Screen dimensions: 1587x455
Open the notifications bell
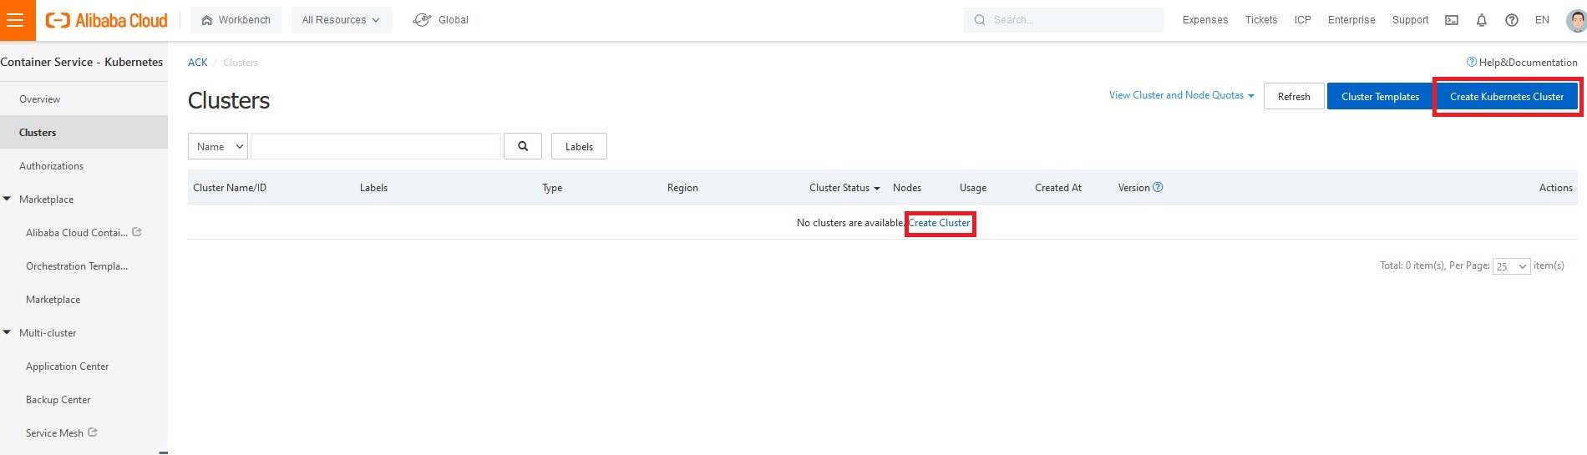click(1482, 20)
